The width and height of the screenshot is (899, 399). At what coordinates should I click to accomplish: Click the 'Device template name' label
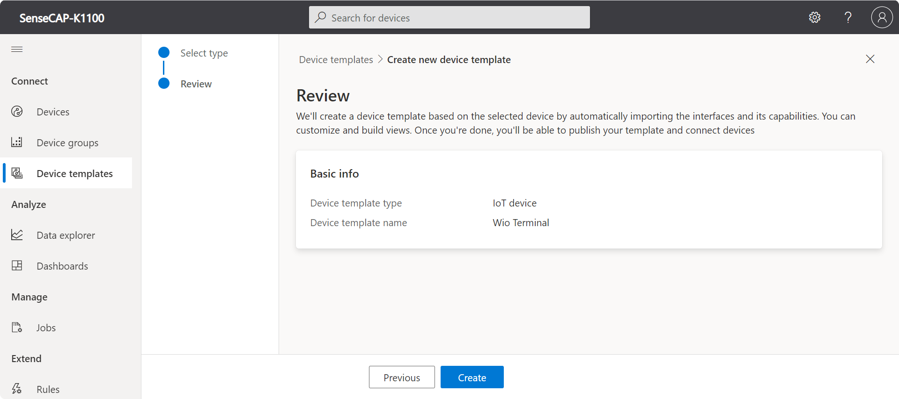[x=359, y=223]
